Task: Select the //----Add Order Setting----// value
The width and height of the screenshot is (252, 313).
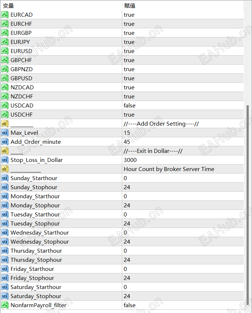Action: coord(161,124)
